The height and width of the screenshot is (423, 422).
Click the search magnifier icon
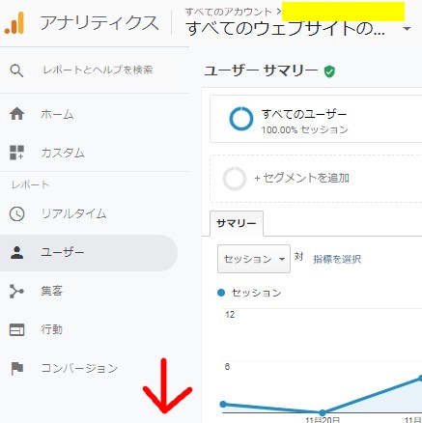click(16, 70)
